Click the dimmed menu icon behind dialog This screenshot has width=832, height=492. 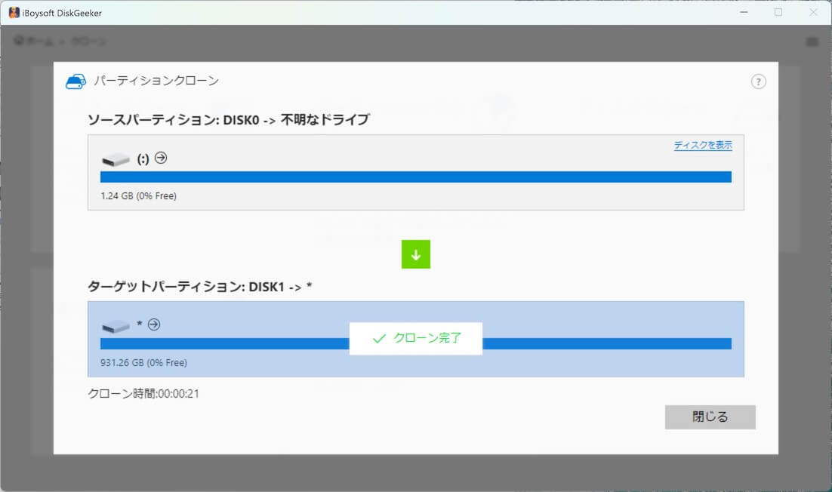pos(812,42)
